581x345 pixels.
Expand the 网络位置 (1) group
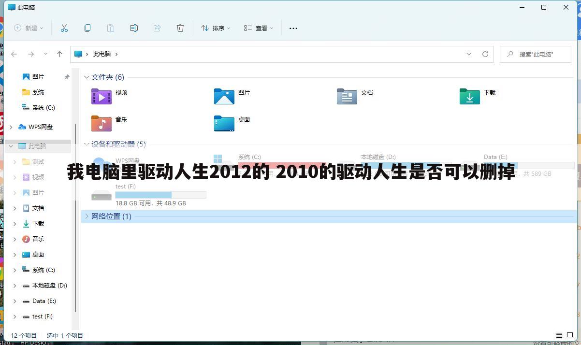click(x=87, y=216)
